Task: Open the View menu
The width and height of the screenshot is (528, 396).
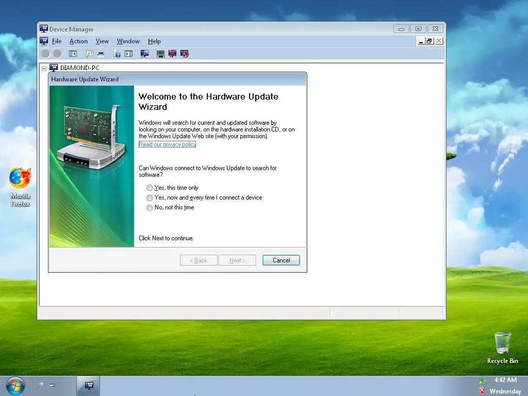Action: tap(102, 41)
